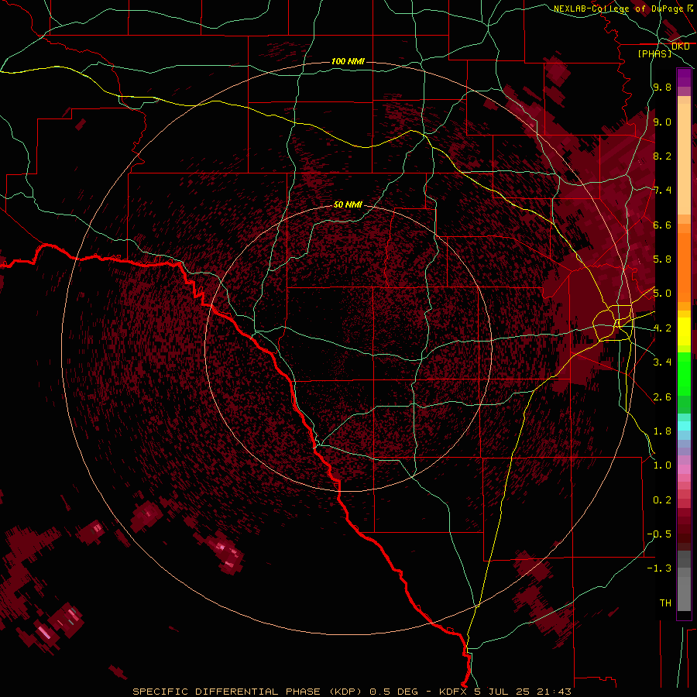Click the 3.4 color scale value
Screen dimensions: 697x697
662,362
